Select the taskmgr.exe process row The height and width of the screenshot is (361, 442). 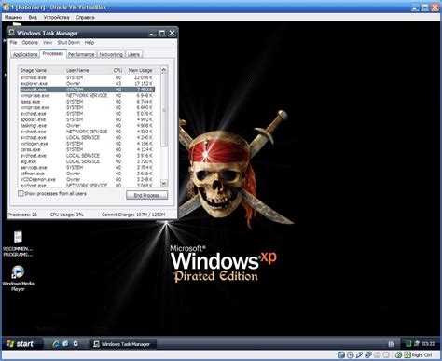(x=87, y=126)
